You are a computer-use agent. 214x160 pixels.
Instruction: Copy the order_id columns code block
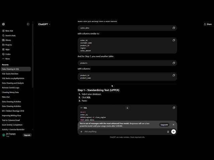pos(174,40)
